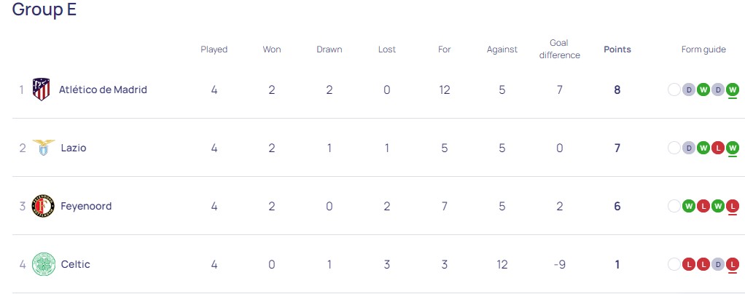The image size is (745, 294).
Task: Click Celtic's grey draw form badge
Action: click(718, 264)
